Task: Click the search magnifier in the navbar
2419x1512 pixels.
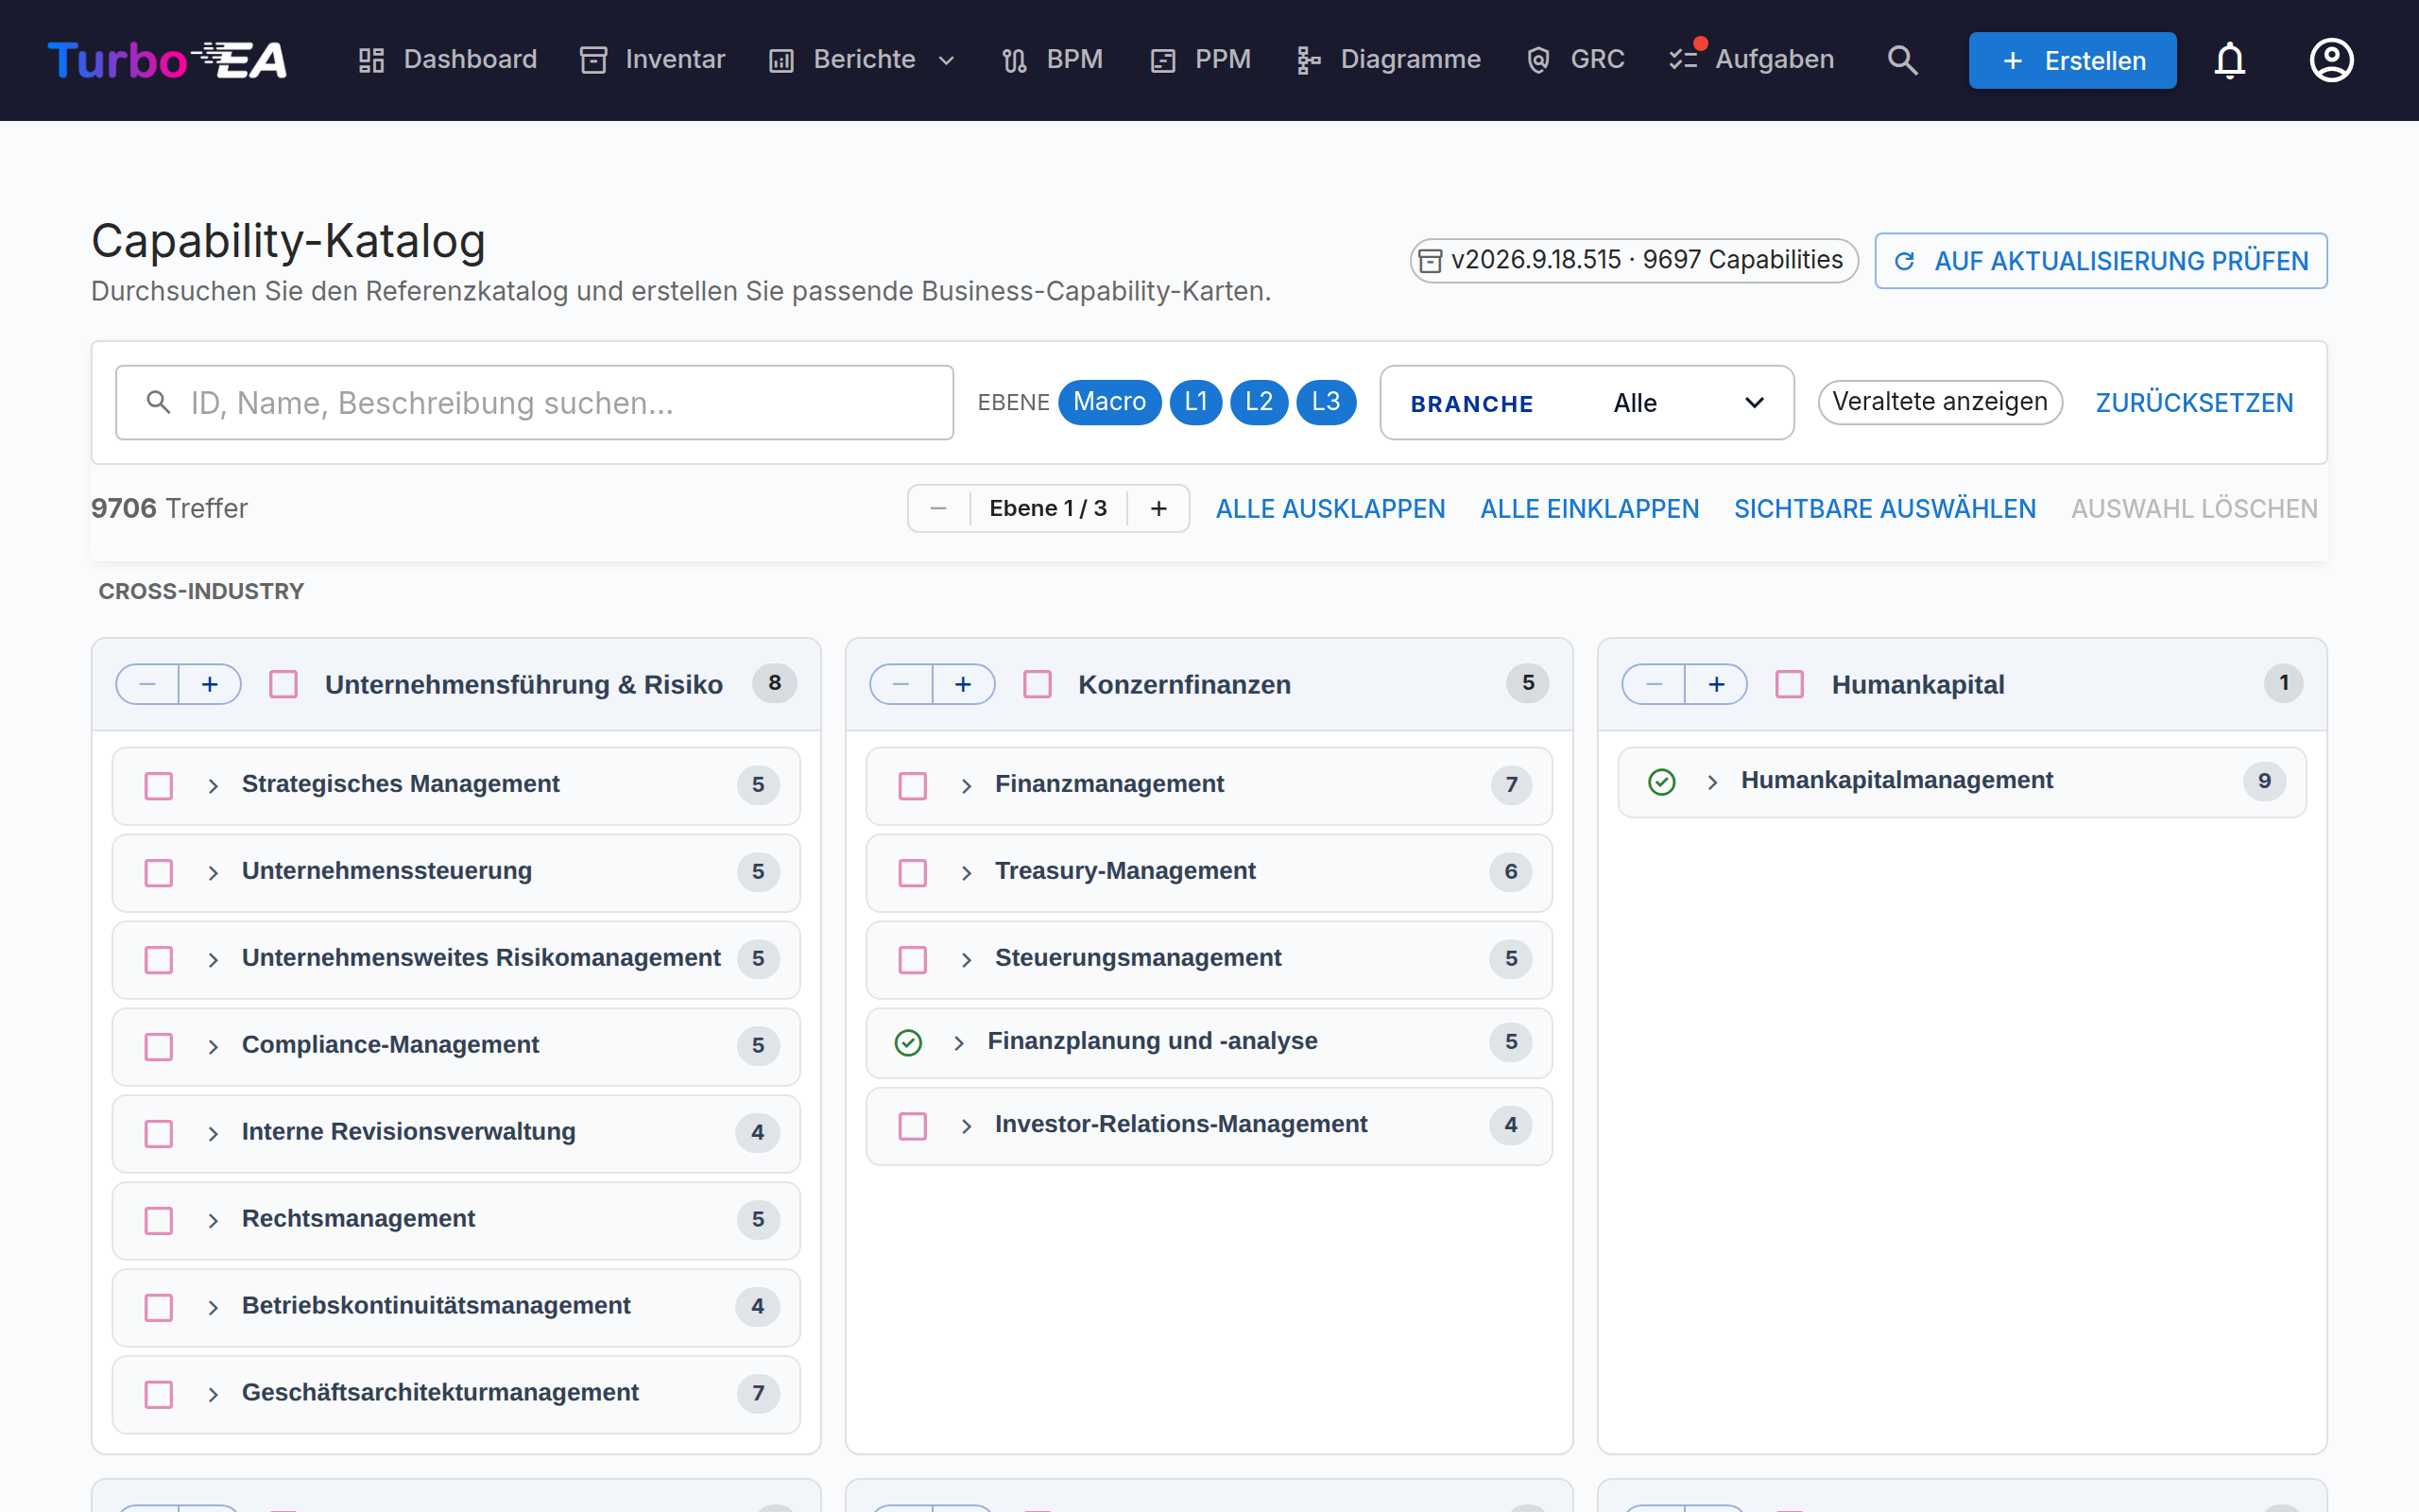Action: tap(1902, 60)
